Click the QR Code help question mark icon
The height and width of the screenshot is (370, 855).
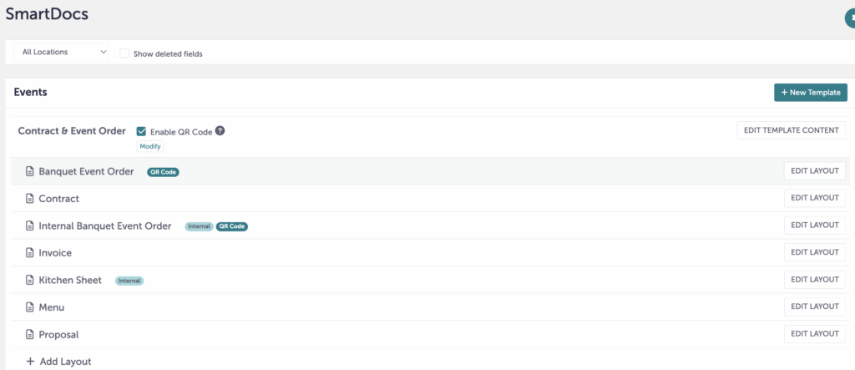click(x=220, y=131)
